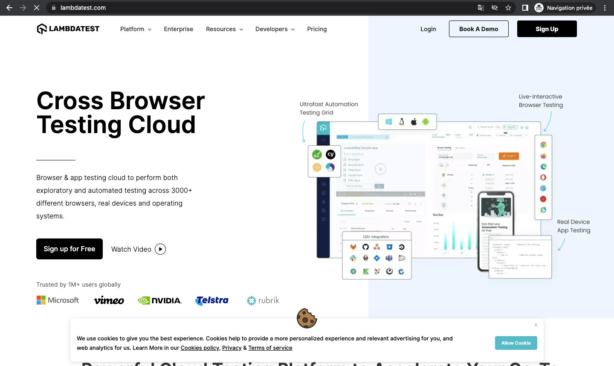Click the Cypress icon in the illustration

pyautogui.click(x=330, y=154)
